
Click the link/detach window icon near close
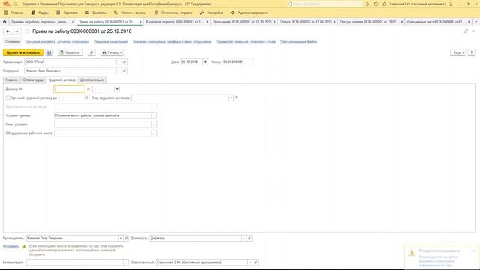pyautogui.click(x=466, y=31)
